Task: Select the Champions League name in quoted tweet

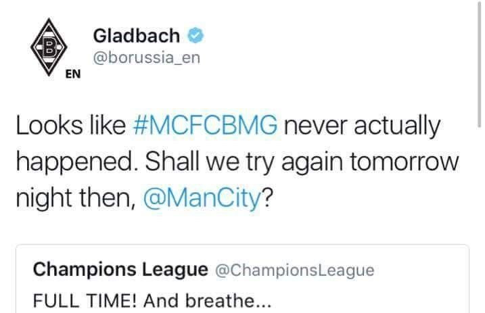Action: coord(120,270)
